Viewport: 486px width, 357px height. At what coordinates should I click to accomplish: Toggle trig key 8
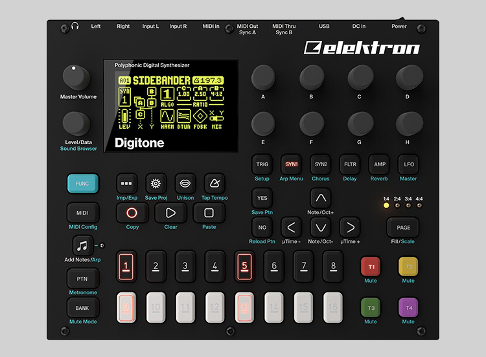click(333, 266)
